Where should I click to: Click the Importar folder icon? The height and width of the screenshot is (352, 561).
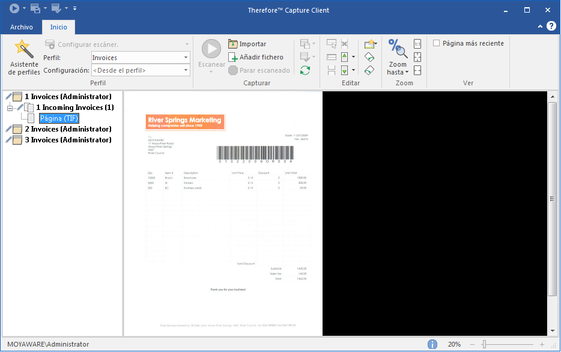pyautogui.click(x=233, y=44)
